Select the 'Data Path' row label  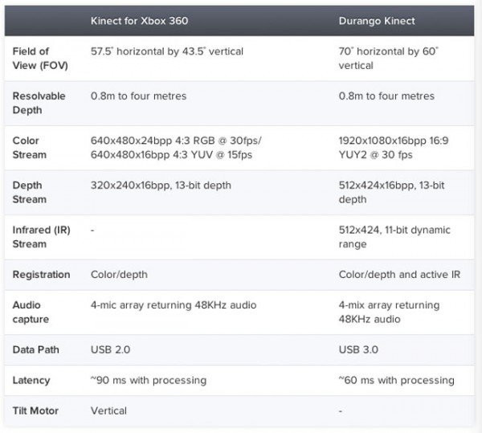tap(35, 349)
